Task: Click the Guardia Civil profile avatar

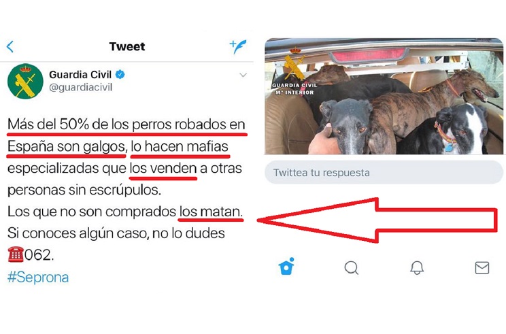Action: click(25, 81)
